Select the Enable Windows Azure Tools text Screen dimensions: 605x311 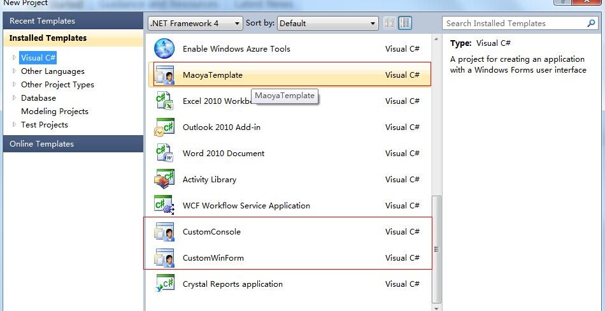pyautogui.click(x=236, y=49)
